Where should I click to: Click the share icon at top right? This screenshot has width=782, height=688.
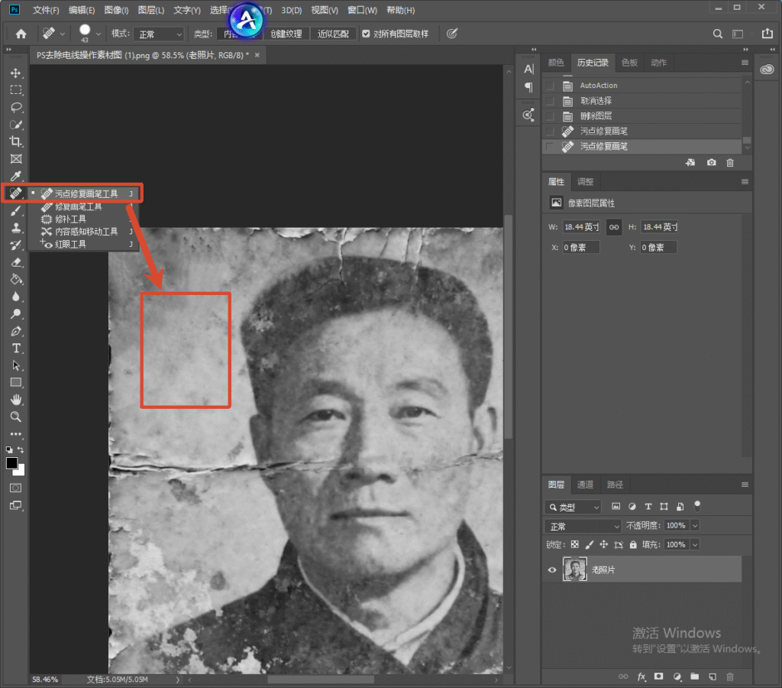pyautogui.click(x=767, y=34)
